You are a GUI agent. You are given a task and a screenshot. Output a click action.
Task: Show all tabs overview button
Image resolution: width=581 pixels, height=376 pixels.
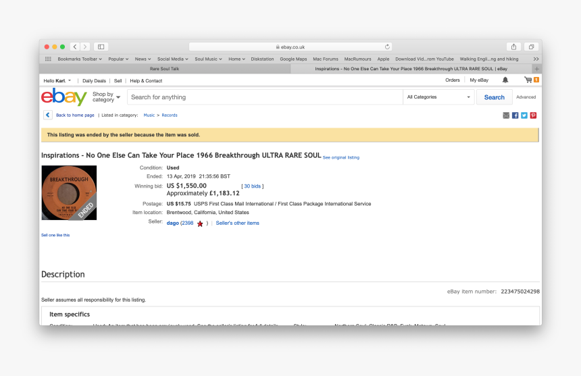coord(532,47)
